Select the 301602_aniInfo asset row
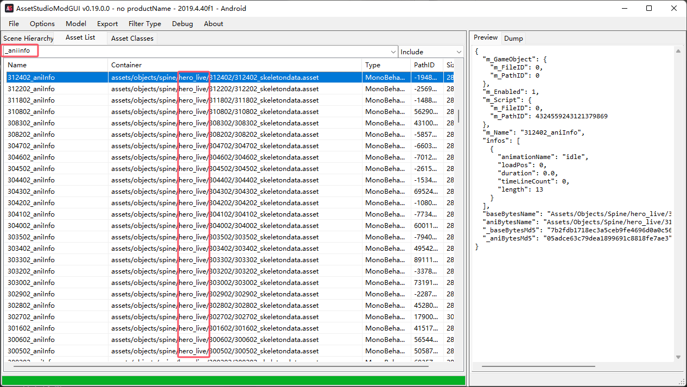Image resolution: width=687 pixels, height=387 pixels. point(230,328)
